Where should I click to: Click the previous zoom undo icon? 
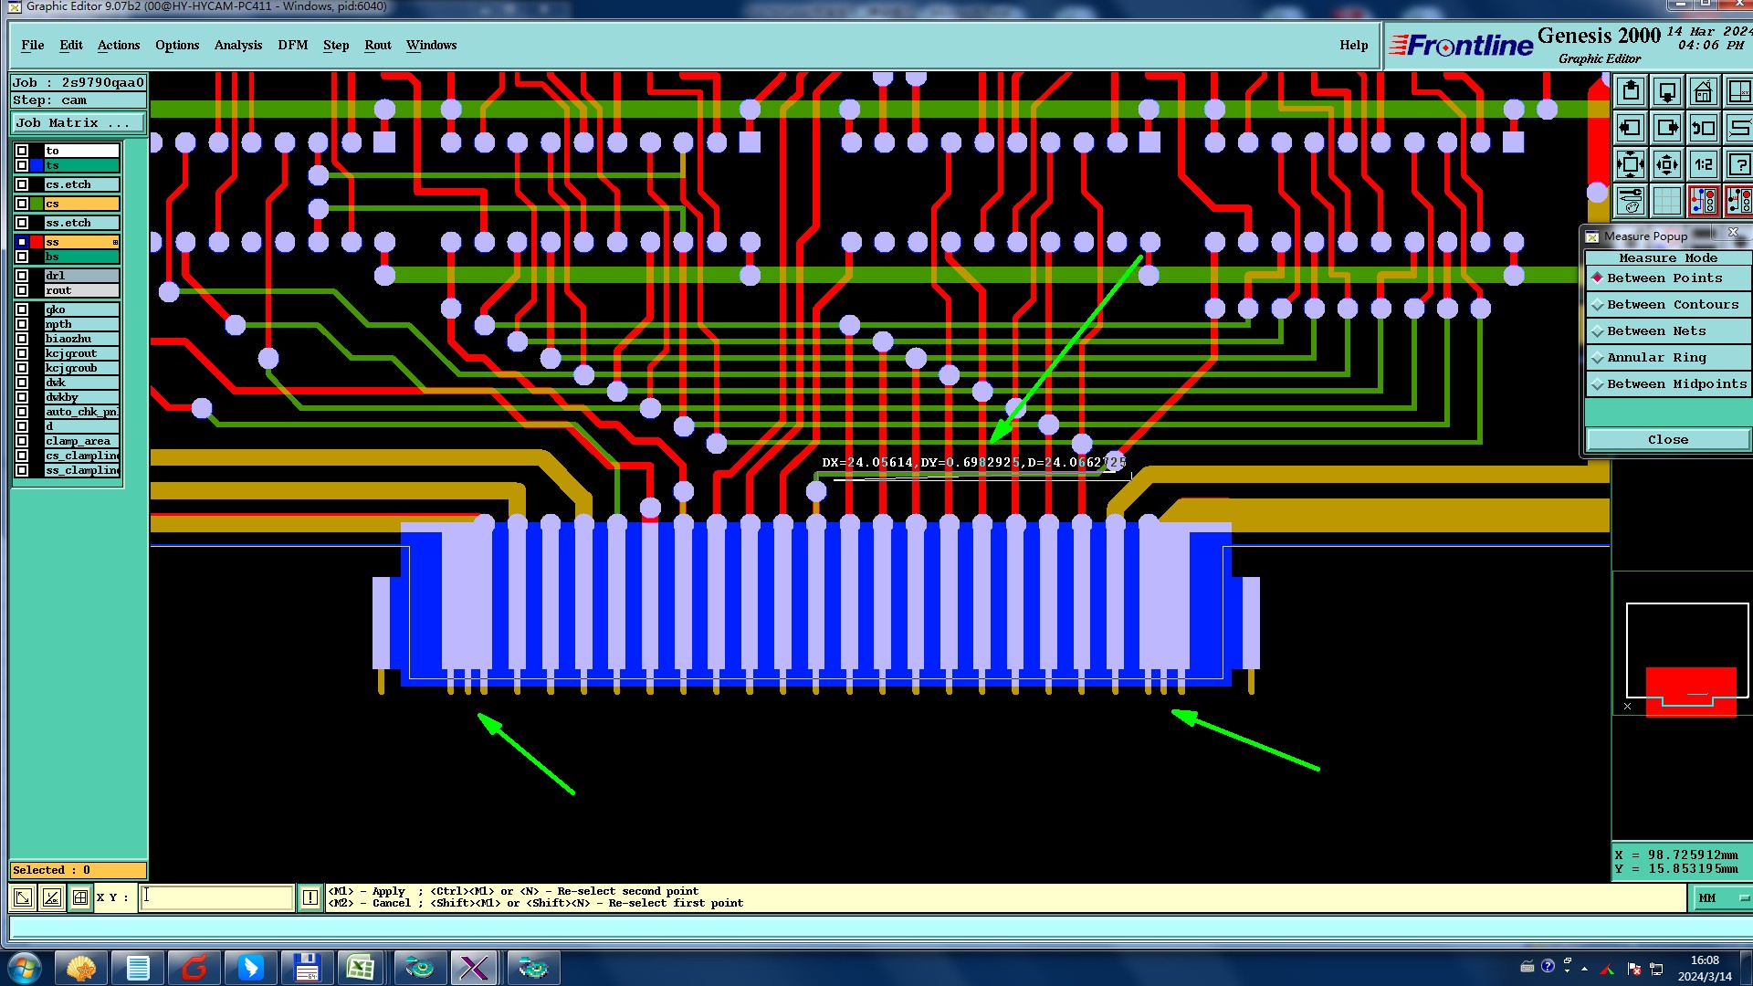pos(1703,129)
